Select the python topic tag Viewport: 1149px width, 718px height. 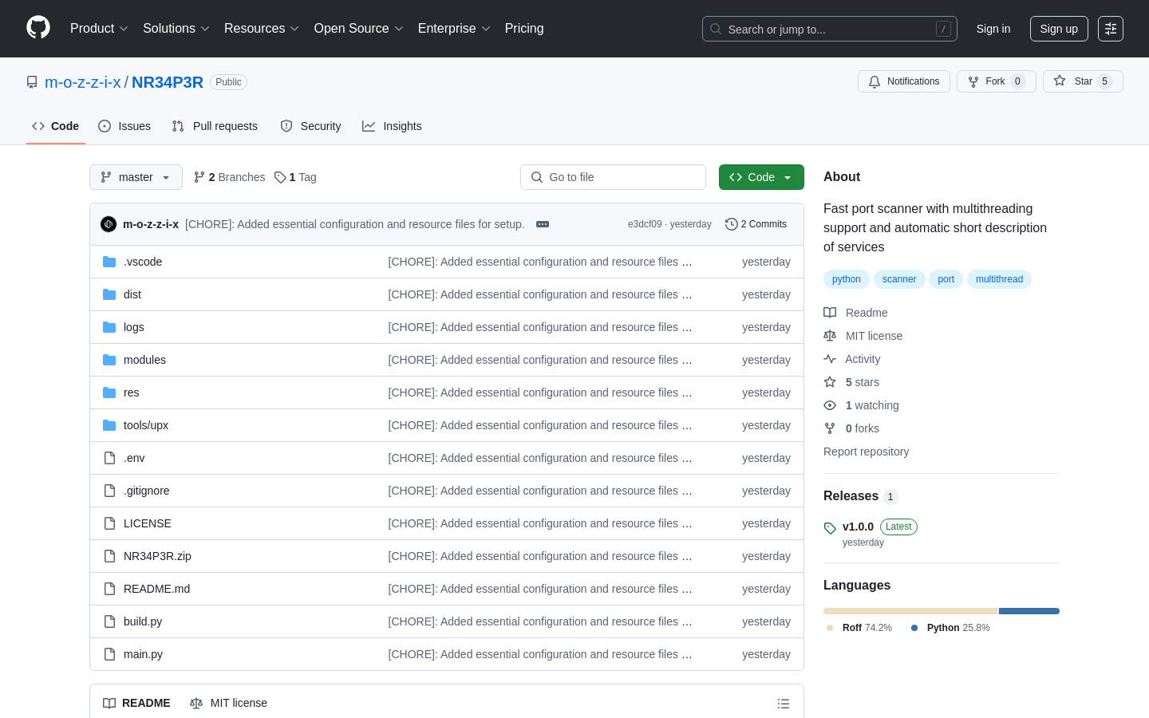[847, 279]
